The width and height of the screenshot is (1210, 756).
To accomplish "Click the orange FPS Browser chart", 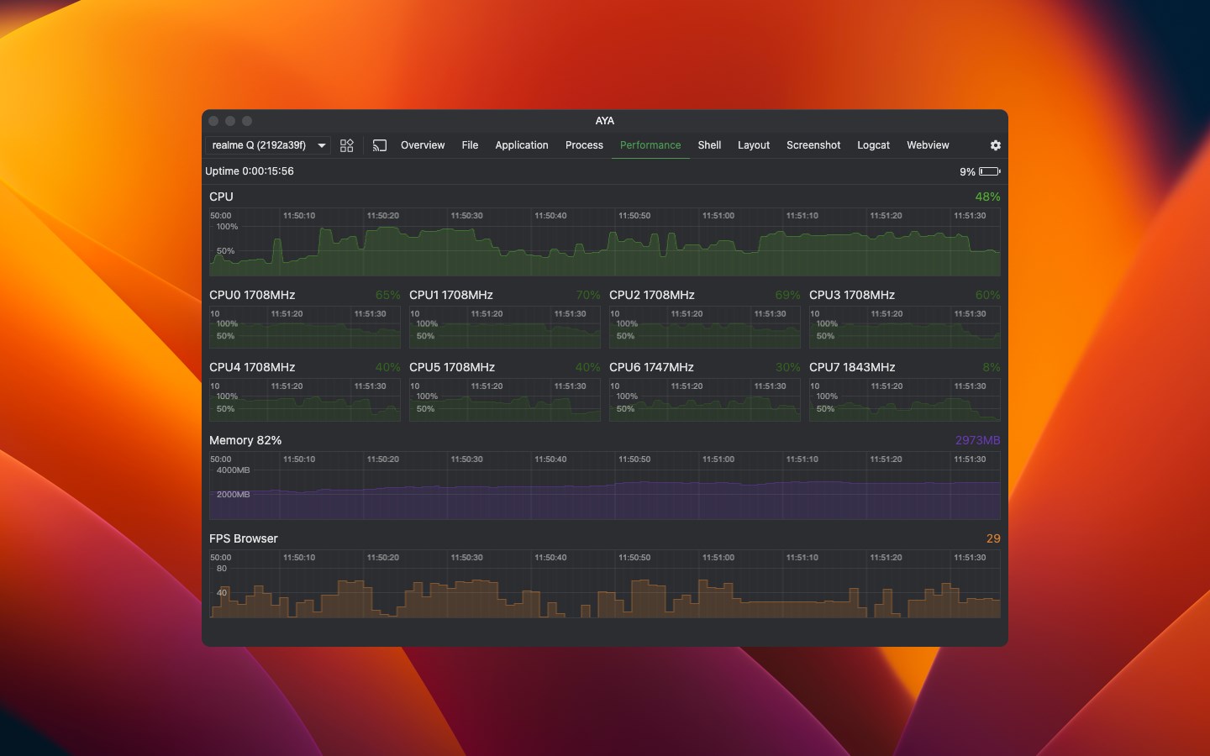I will (605, 584).
